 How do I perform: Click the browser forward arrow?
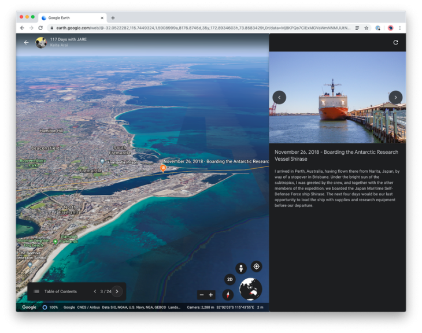(x=31, y=28)
